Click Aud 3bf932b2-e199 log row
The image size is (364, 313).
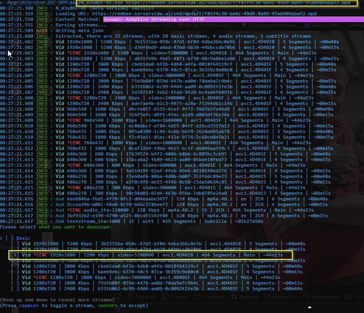click(x=164, y=216)
